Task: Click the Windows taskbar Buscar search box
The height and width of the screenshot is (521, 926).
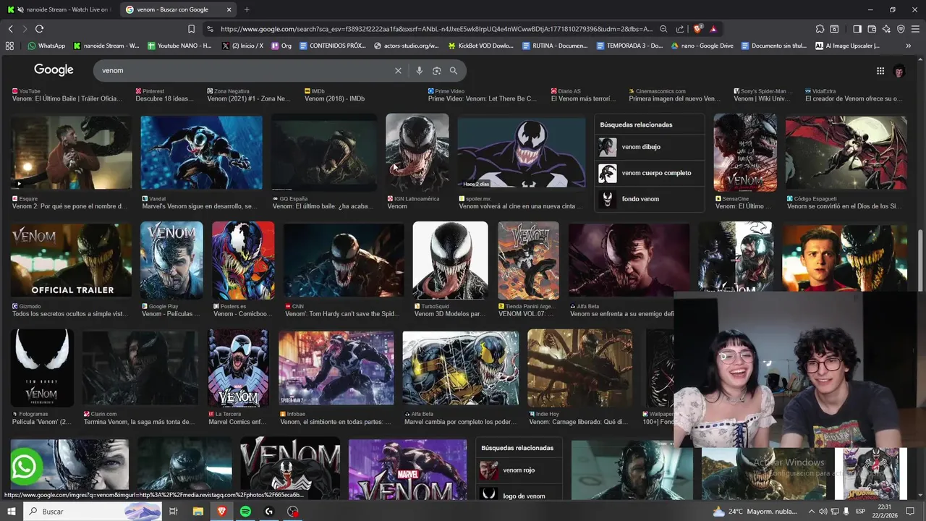Action: click(x=92, y=511)
